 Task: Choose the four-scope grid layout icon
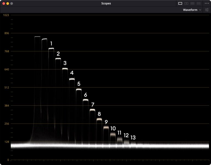(x=192, y=3)
